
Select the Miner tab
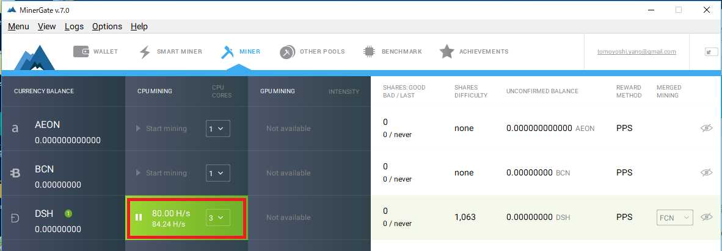(240, 52)
